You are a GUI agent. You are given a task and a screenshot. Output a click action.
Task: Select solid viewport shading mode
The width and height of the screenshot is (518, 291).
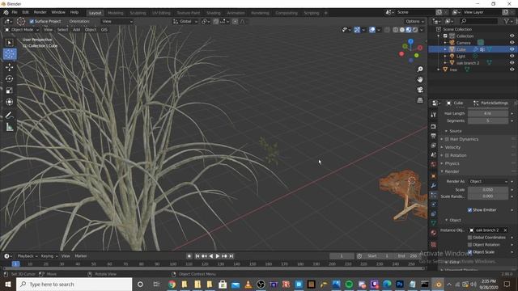pos(402,30)
